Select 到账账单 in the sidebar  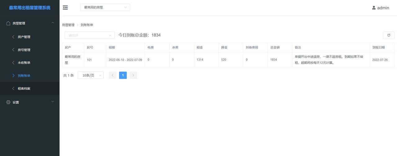(x=30, y=75)
